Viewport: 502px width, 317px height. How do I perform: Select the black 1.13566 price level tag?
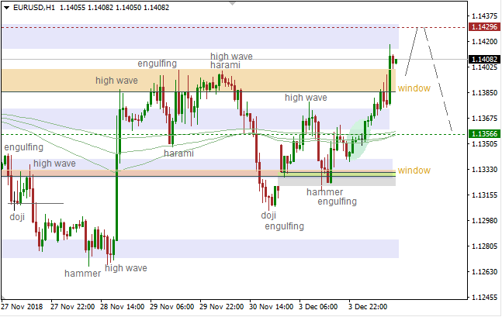[483, 134]
